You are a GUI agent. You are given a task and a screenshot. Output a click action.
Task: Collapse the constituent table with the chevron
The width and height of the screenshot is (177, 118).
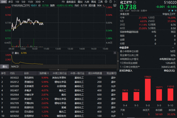point(58,70)
